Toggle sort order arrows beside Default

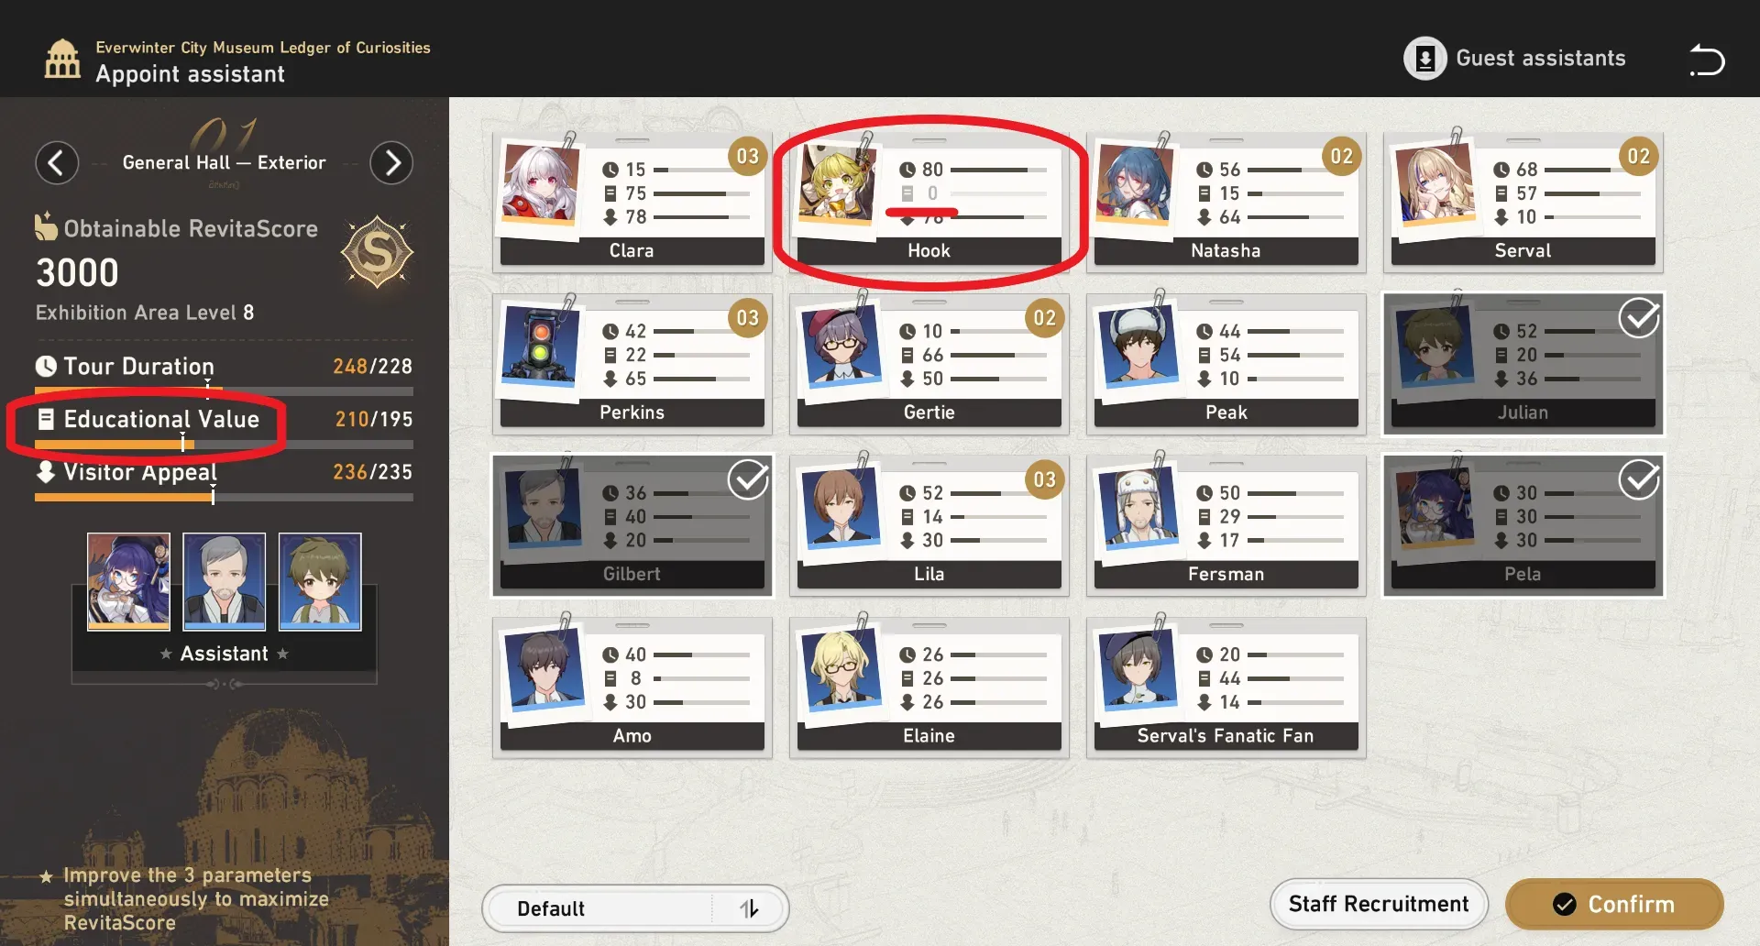[749, 908]
